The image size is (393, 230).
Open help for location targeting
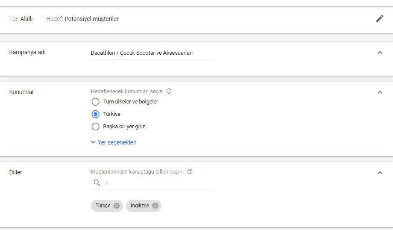click(x=169, y=91)
